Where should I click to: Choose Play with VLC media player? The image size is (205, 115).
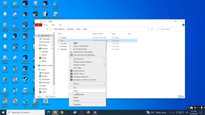(x=87, y=52)
